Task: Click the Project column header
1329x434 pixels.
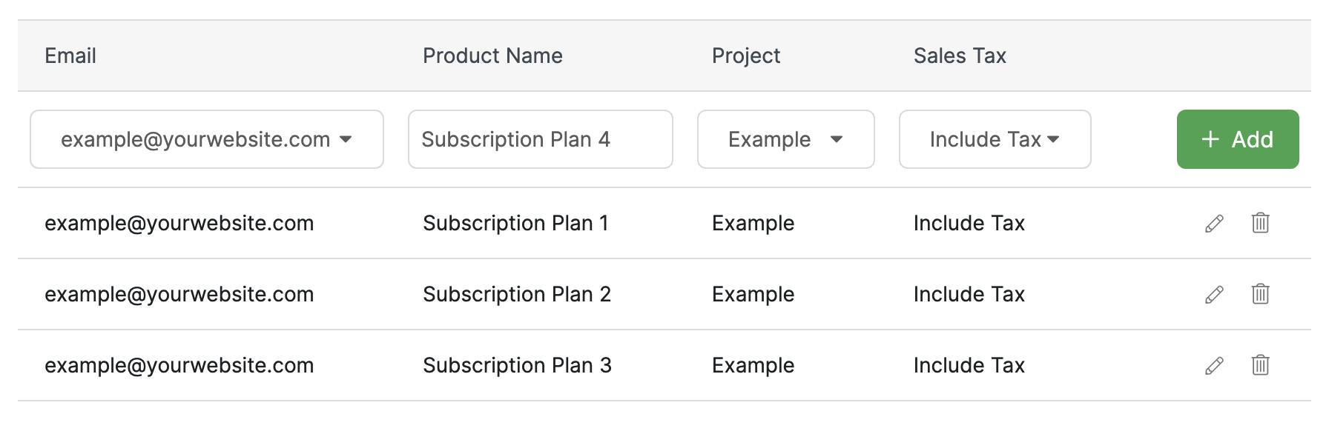Action: (x=745, y=56)
